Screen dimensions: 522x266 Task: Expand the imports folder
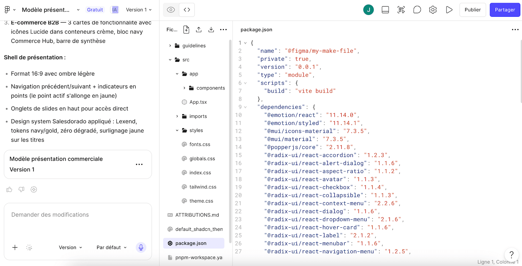[177, 116]
